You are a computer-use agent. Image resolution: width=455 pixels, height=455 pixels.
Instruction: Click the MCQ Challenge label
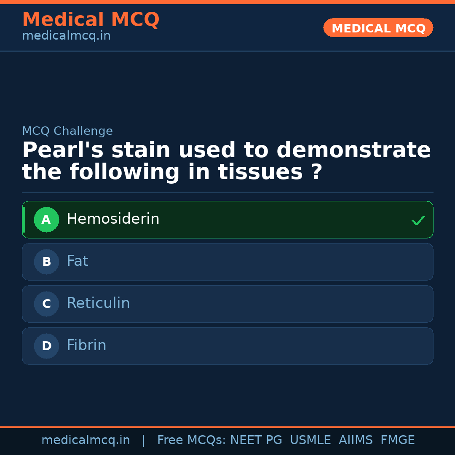click(67, 131)
